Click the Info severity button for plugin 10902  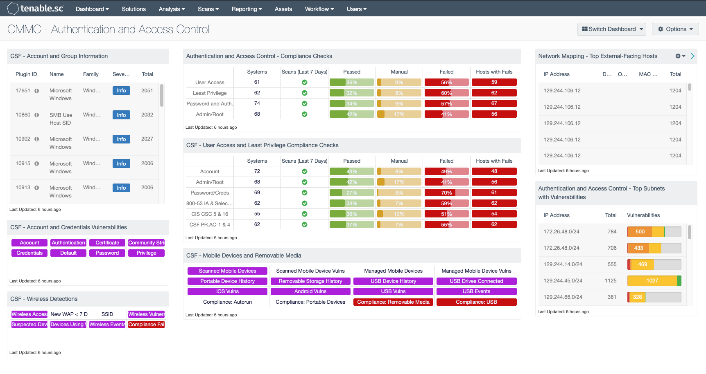click(121, 139)
